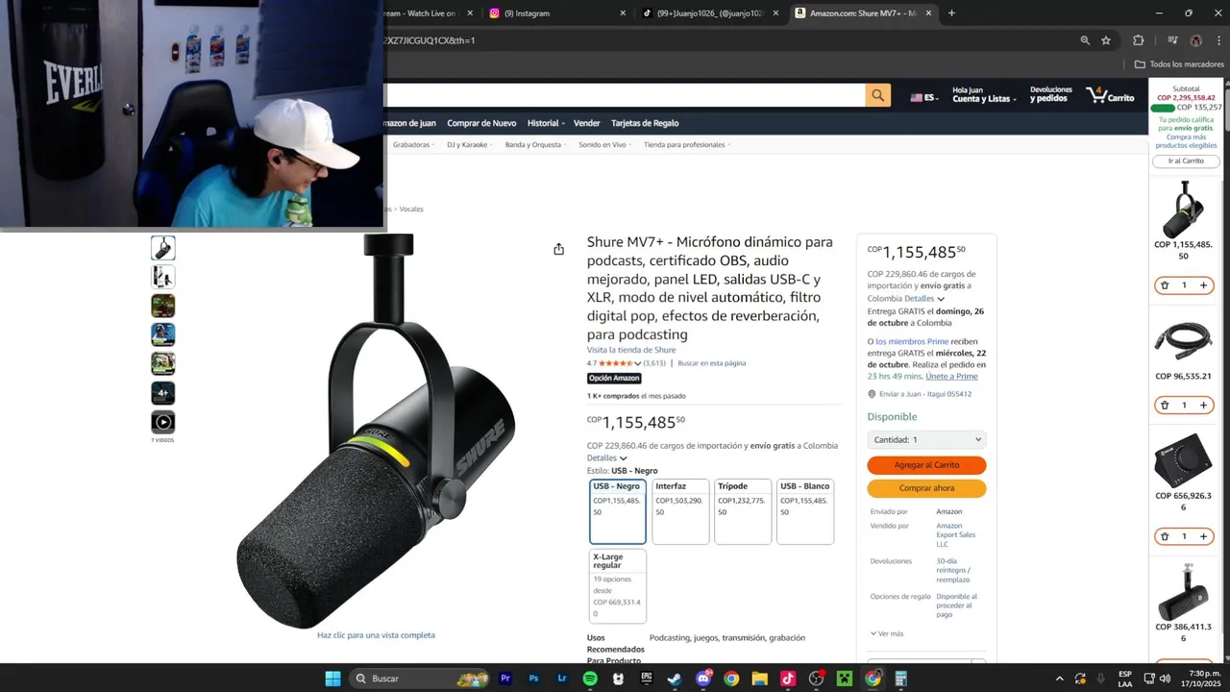Increase quantity of the COP 656,926.36 item
1230x692 pixels.
(1203, 536)
